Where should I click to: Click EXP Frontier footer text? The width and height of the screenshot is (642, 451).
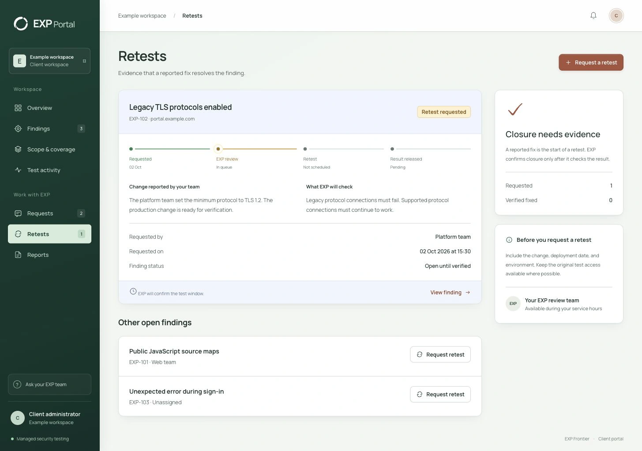click(x=577, y=439)
